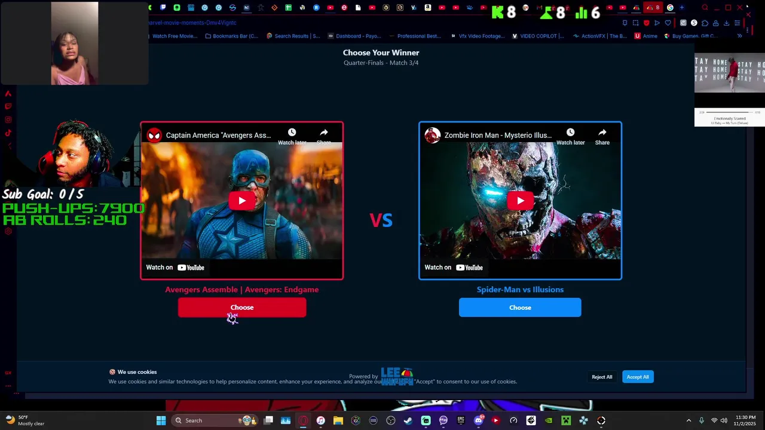Add the Captain America video to Watch later
This screenshot has width=765, height=430.
[x=292, y=136]
